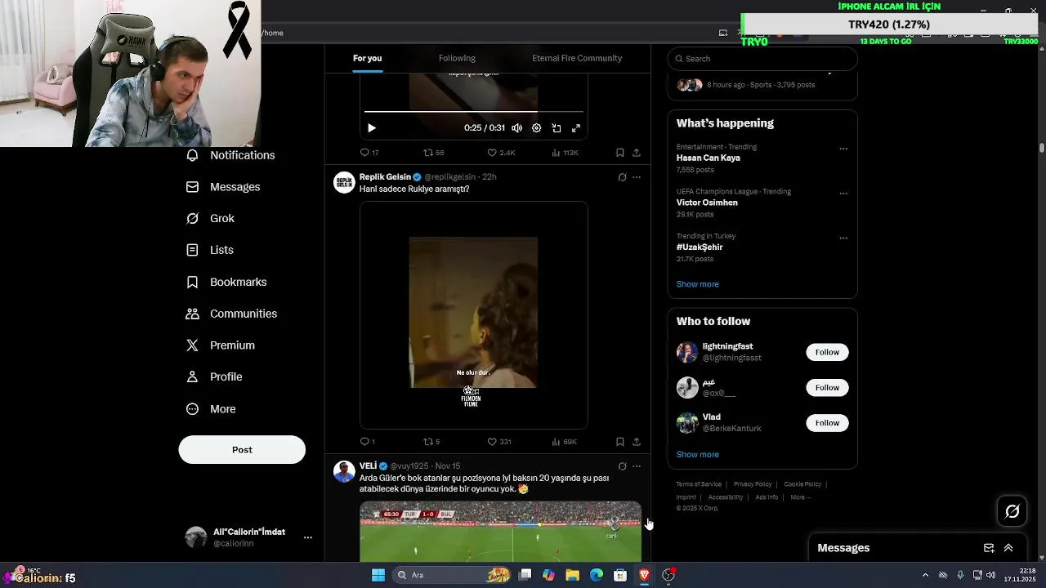Image resolution: width=1046 pixels, height=588 pixels.
Task: Open Bookmarks in sidebar
Action: click(x=227, y=282)
